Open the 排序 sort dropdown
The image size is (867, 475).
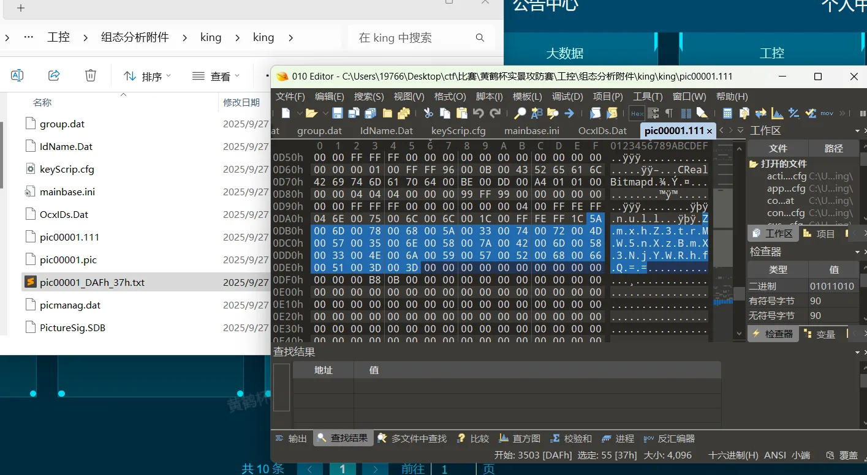click(x=147, y=77)
